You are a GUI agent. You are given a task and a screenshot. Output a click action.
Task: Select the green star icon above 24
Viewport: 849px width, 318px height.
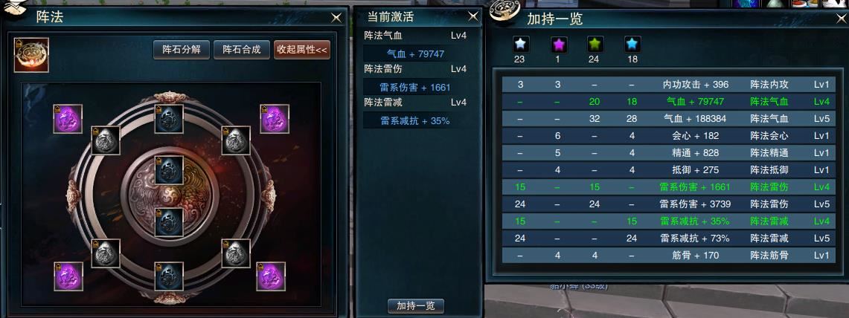595,44
